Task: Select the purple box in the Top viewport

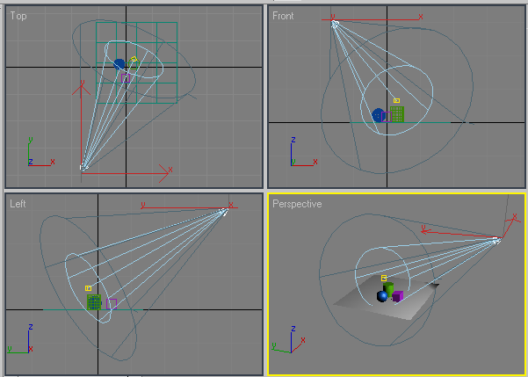Action: (125, 76)
